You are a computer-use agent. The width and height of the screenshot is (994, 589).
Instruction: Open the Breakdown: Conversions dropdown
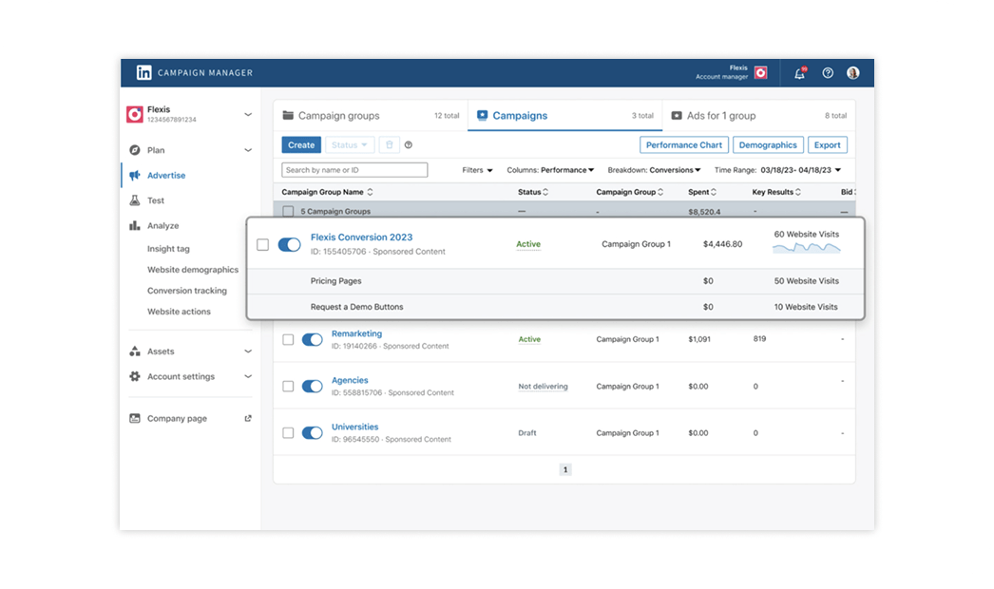[x=657, y=170]
